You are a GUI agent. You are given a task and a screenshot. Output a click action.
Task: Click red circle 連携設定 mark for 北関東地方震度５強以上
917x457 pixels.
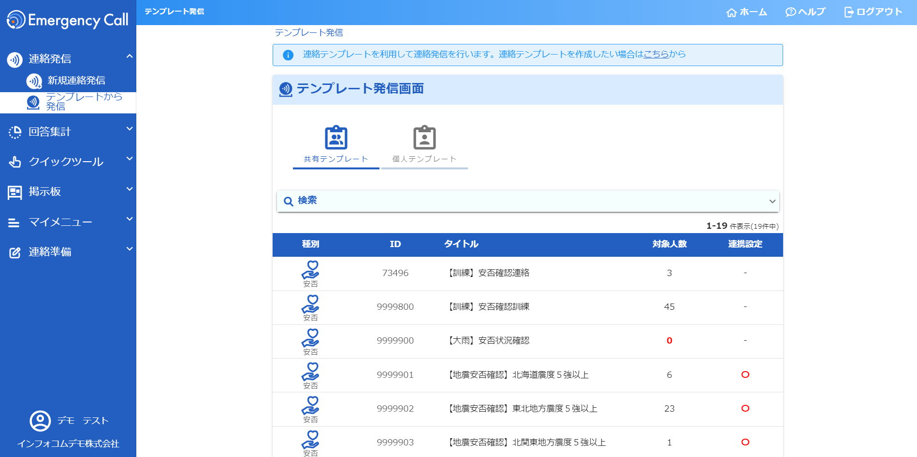(x=745, y=442)
